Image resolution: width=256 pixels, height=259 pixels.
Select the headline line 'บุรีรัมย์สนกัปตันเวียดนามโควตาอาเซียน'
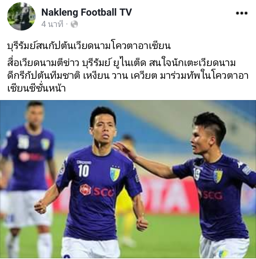(89, 46)
